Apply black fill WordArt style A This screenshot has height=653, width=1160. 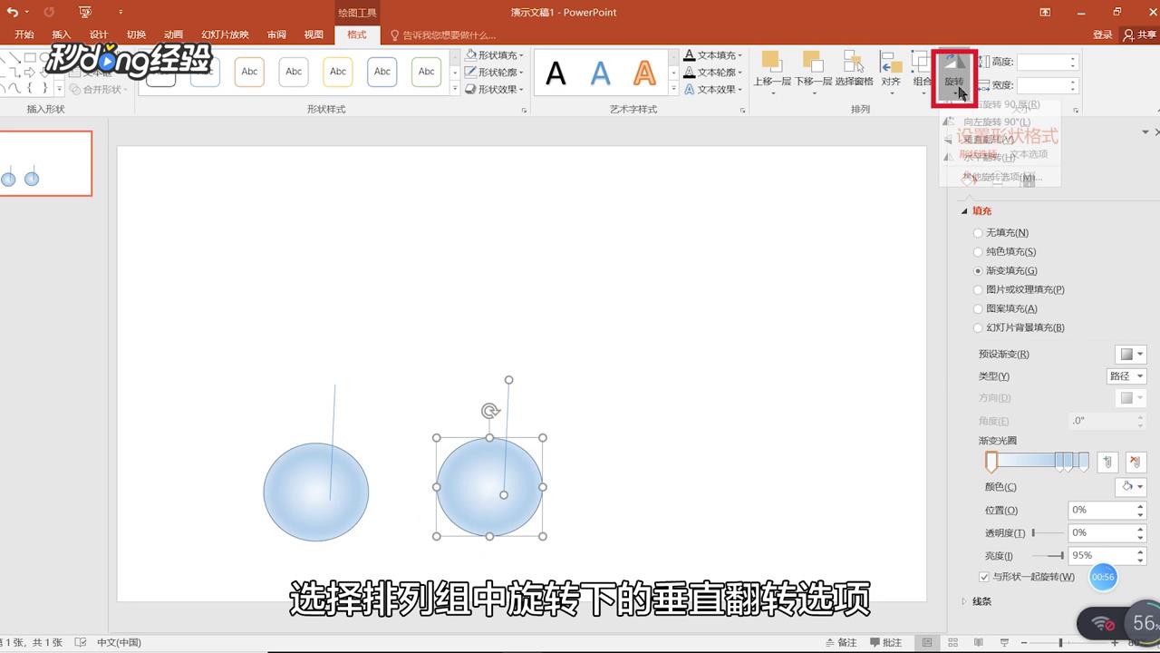pyautogui.click(x=556, y=73)
